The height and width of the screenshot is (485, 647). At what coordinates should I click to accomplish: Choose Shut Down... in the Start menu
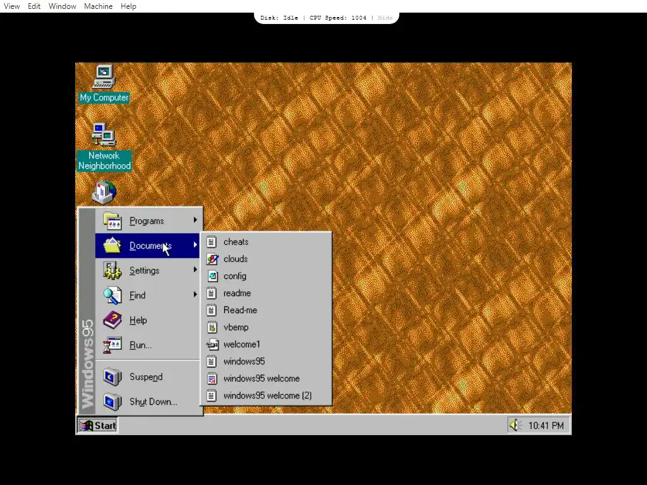(147, 401)
